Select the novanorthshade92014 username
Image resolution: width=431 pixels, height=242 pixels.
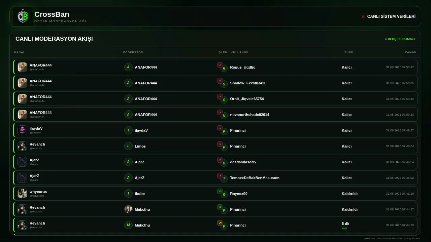[x=250, y=115]
